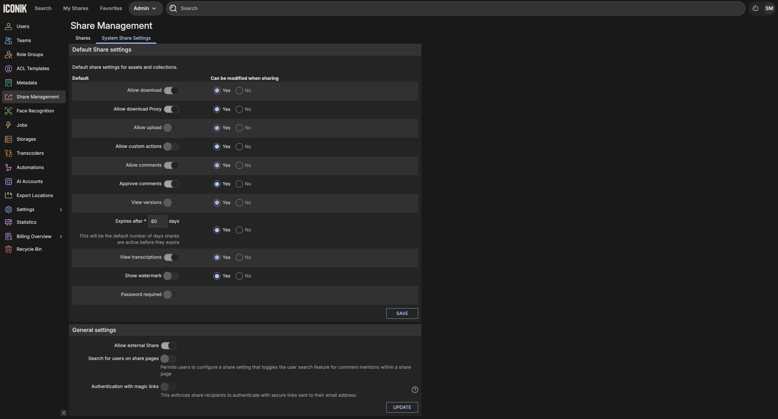Open My Shares in top navigation
Image resolution: width=778 pixels, height=419 pixels.
75,8
